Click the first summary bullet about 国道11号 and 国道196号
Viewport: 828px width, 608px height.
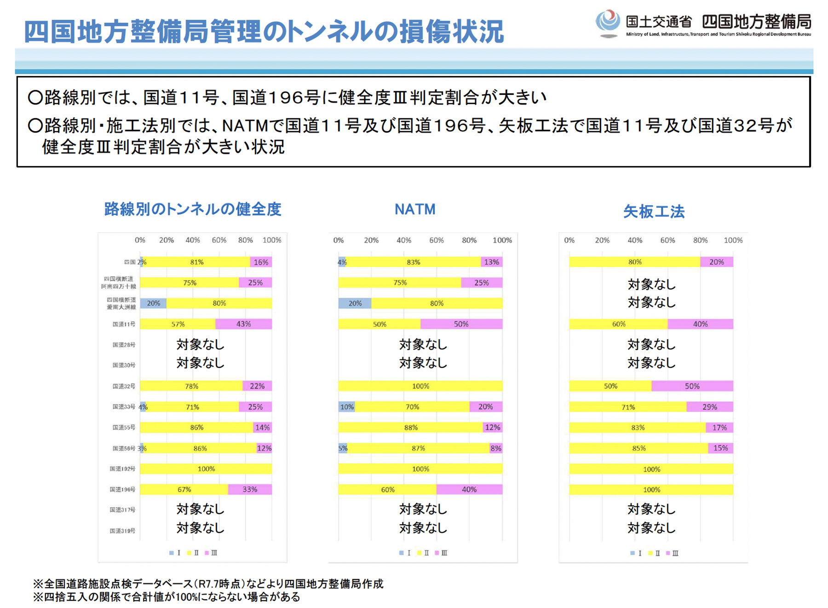287,98
